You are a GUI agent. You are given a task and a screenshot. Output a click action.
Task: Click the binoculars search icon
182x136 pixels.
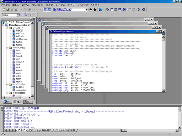[x=100, y=10]
